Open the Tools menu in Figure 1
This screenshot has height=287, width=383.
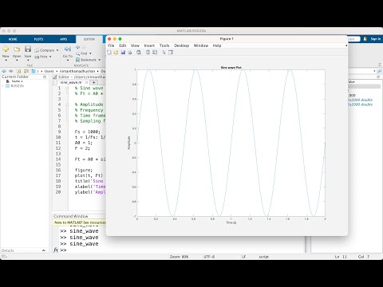coord(164,45)
